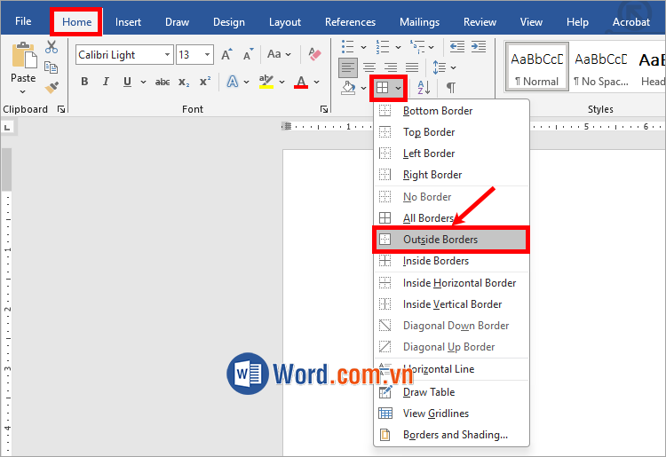Open Borders and Shading dialog
This screenshot has height=457, width=666.
pos(455,435)
